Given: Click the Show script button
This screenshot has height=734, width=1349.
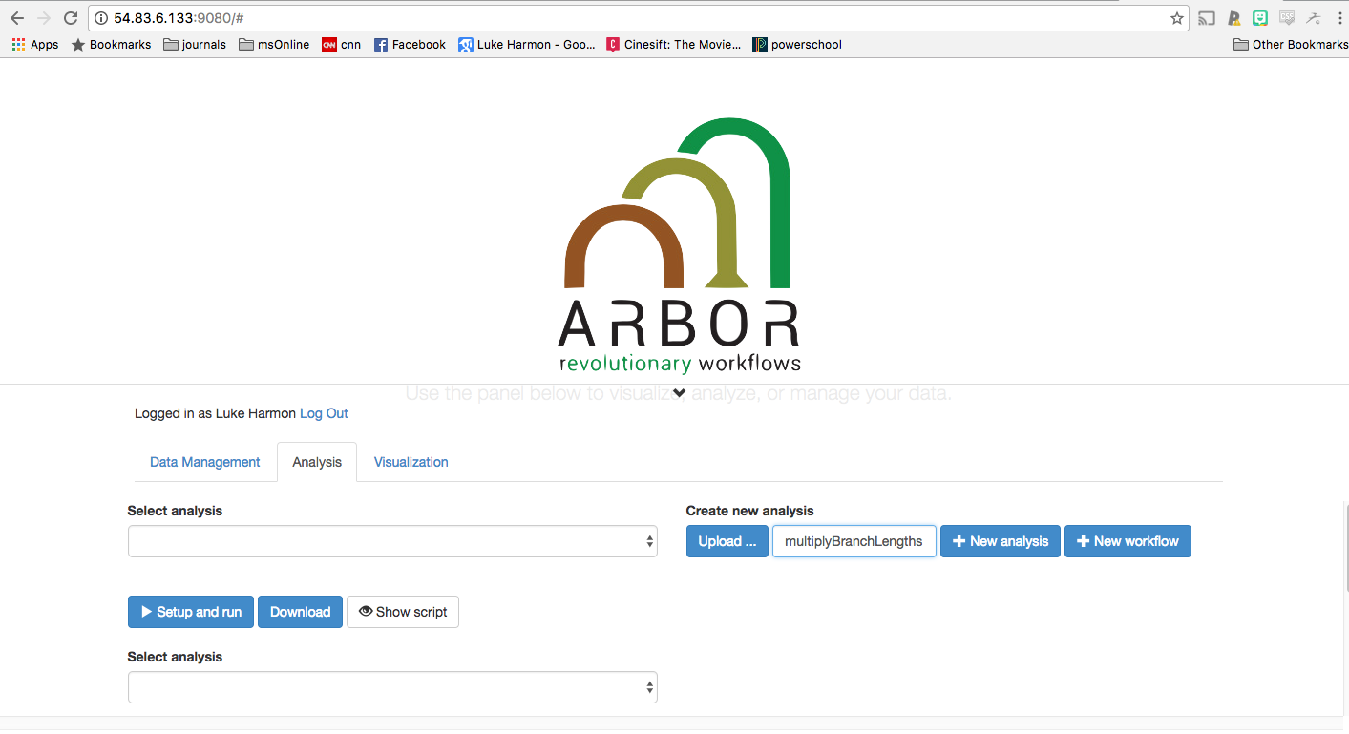Looking at the screenshot, I should point(402,612).
